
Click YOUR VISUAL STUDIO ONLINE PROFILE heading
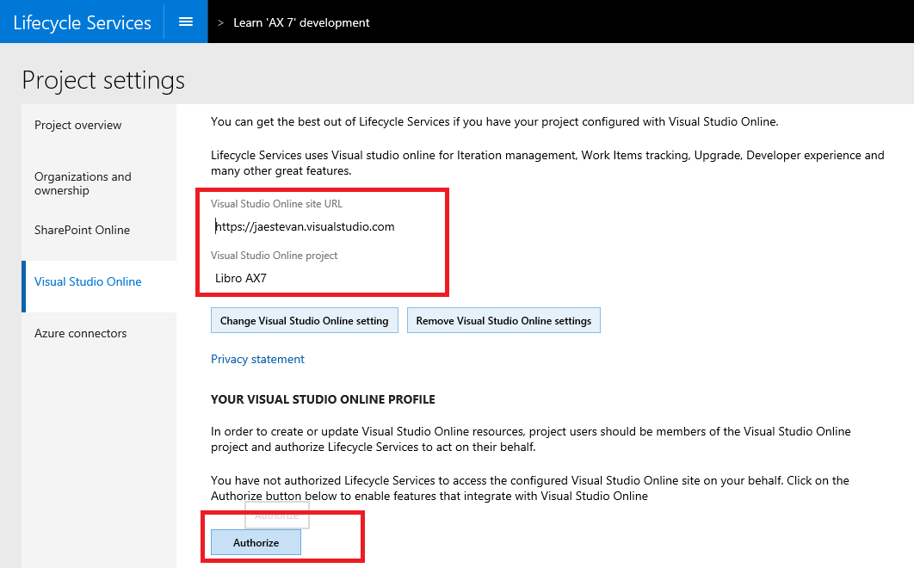[323, 400]
